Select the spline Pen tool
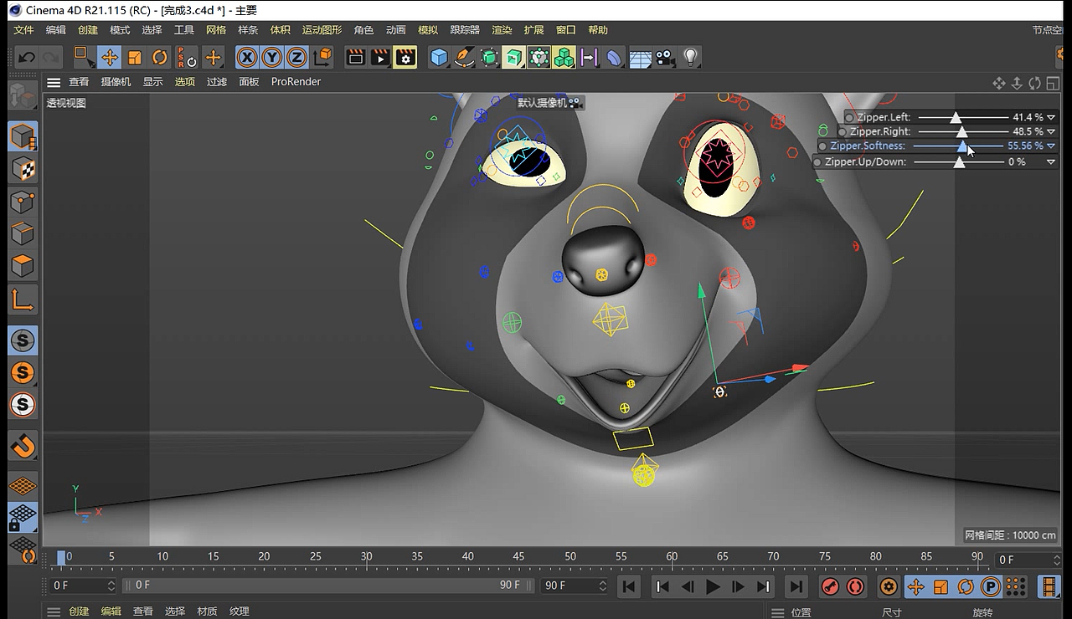The image size is (1072, 619). click(465, 57)
